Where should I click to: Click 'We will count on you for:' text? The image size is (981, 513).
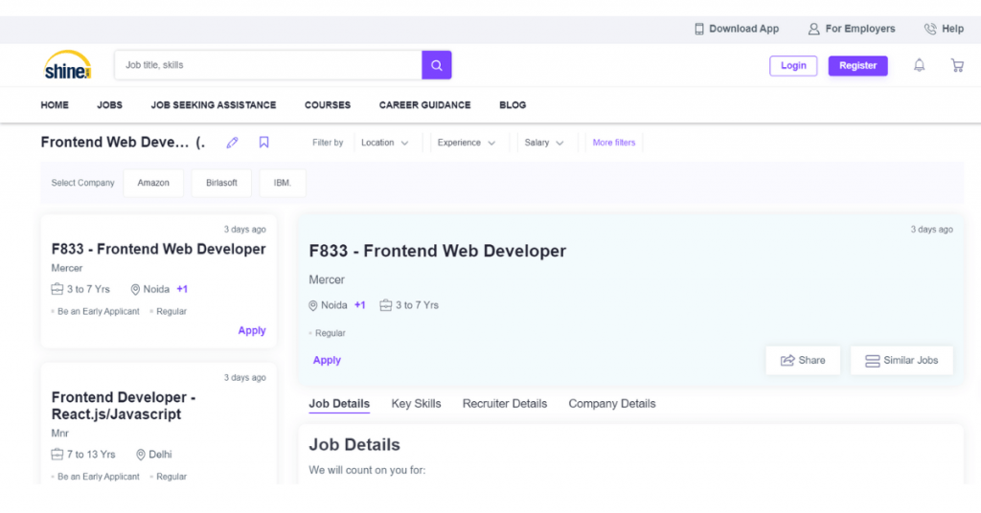(367, 470)
